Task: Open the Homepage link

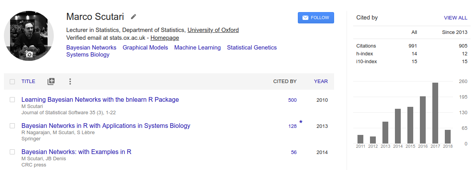Action: tap(165, 38)
